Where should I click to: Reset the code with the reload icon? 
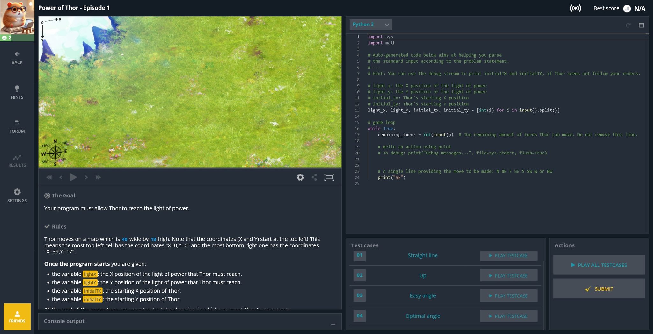(x=628, y=25)
